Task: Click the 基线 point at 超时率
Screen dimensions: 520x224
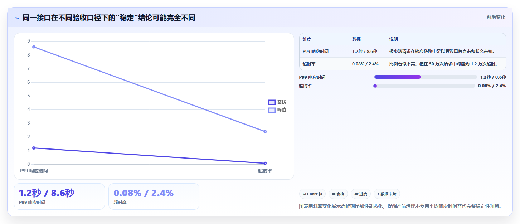Action: [x=265, y=163]
